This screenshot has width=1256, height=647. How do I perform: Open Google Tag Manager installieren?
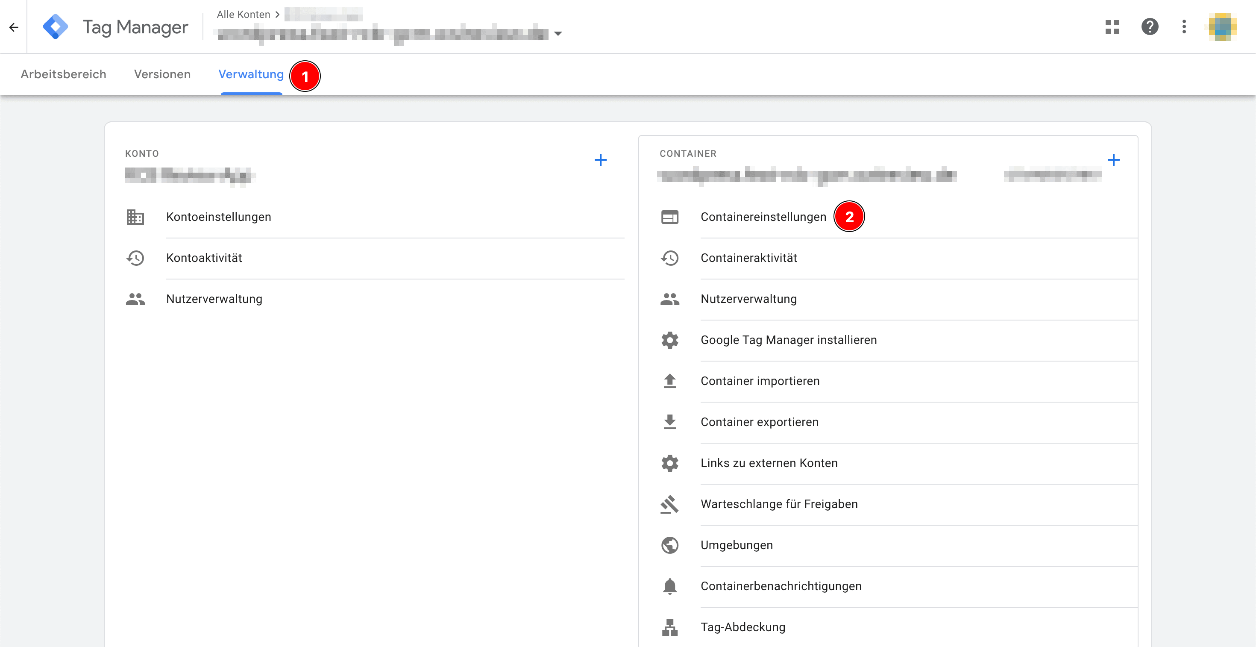pyautogui.click(x=788, y=340)
